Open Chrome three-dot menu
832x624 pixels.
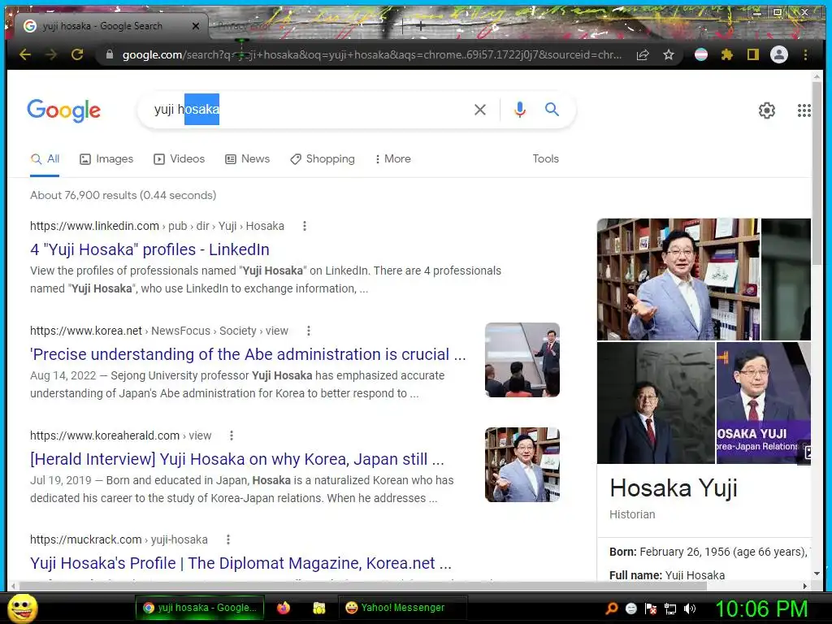(805, 54)
